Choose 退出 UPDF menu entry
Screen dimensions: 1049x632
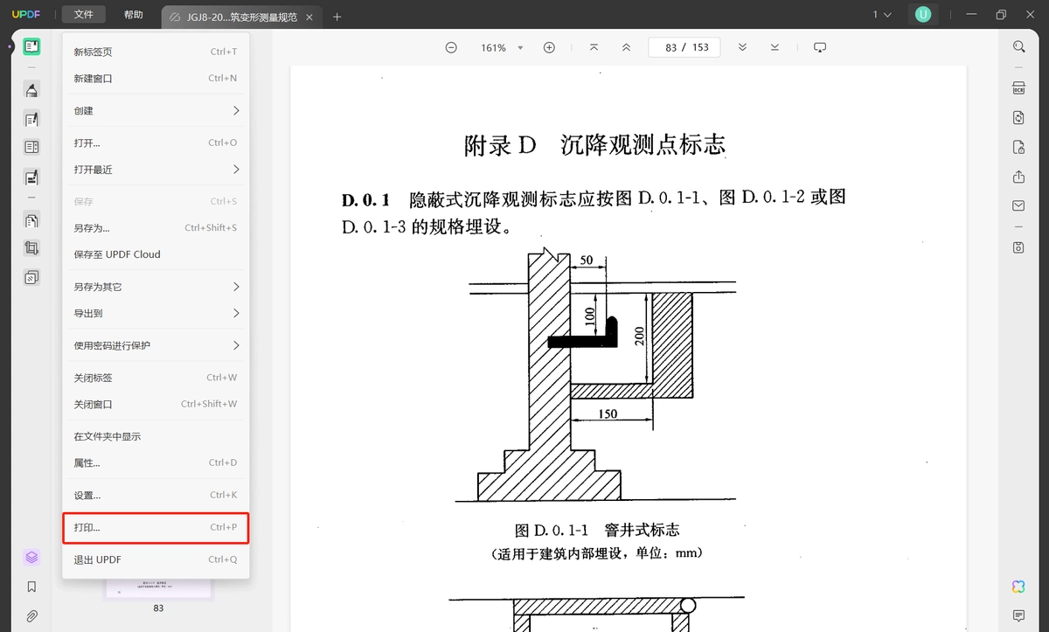pyautogui.click(x=156, y=559)
